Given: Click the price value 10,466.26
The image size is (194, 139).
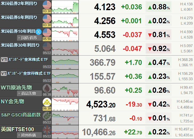Looking at the screenshot, I should (99, 132).
